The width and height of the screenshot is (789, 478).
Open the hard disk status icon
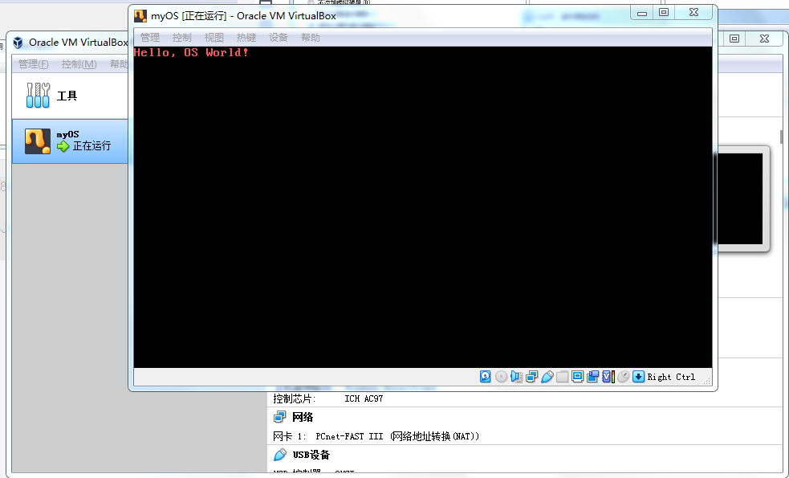point(485,376)
